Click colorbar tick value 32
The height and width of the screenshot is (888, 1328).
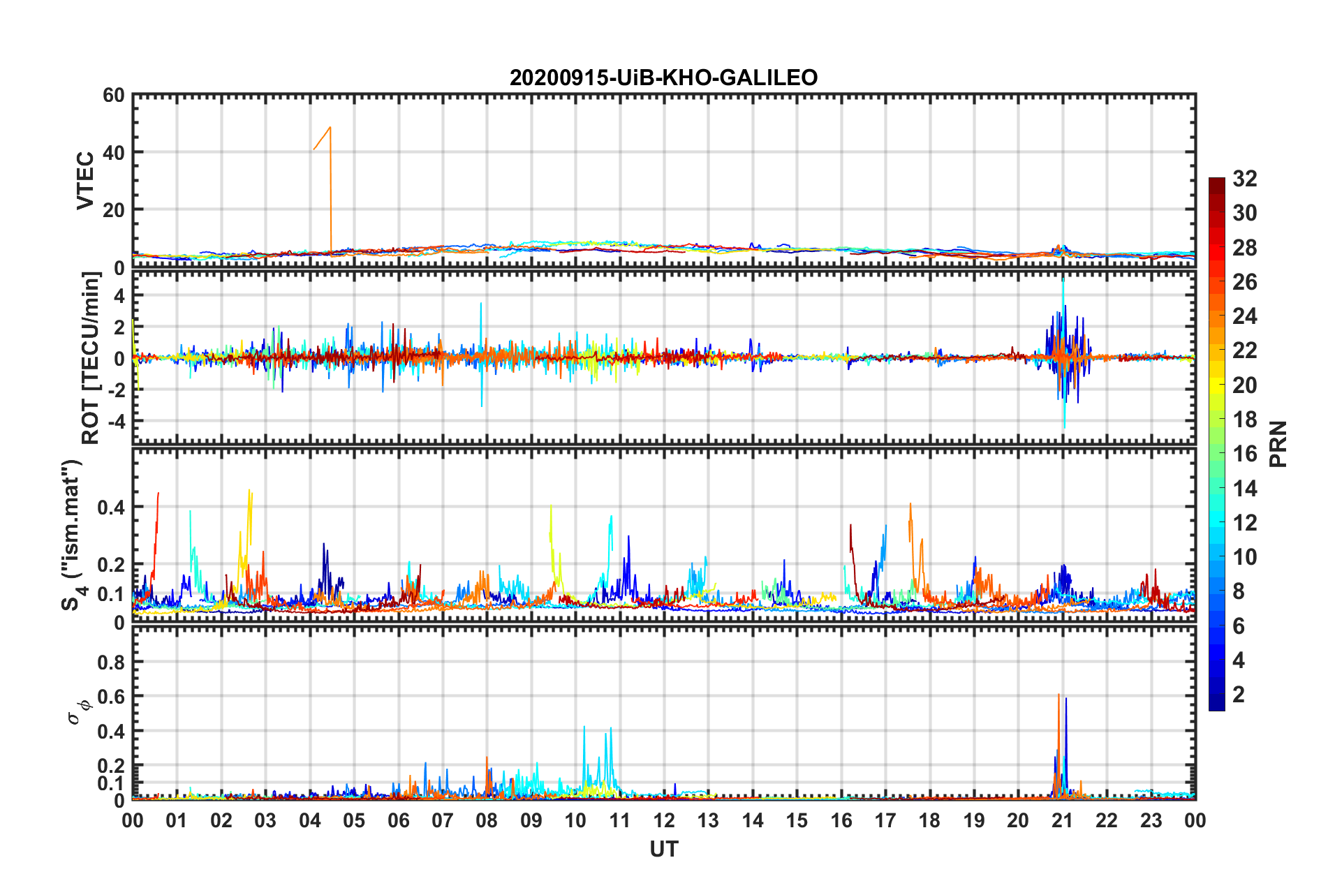tap(1244, 179)
